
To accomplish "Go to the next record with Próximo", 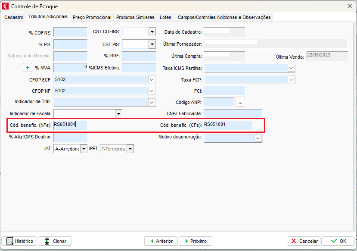I will coord(196,241).
